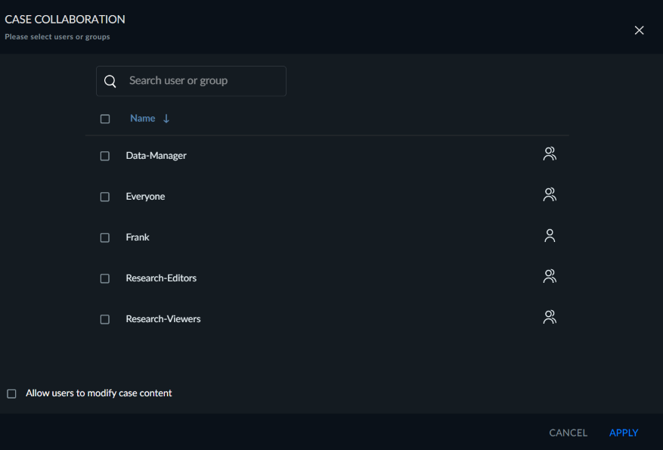Click the group icon for Research-Editors
Image resolution: width=663 pixels, height=450 pixels.
tap(550, 276)
